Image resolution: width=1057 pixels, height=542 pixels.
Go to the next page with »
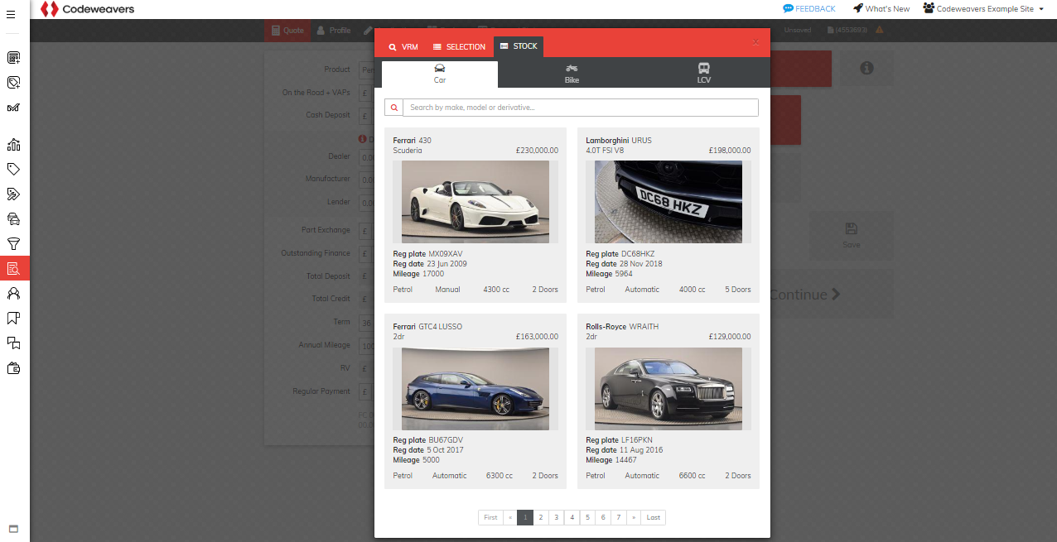(635, 517)
